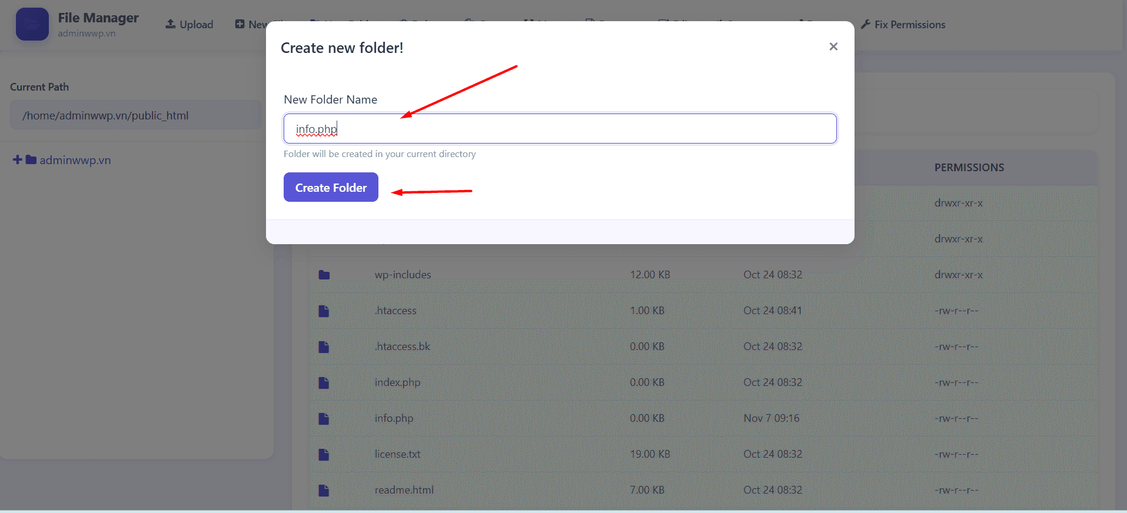Expand the adminwwp.vn tree with plus icon
This screenshot has width=1127, height=513.
17,160
